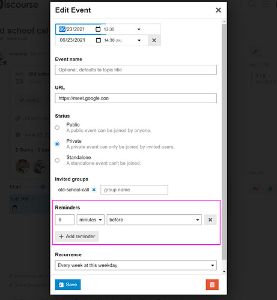
Task: Expand the minutes unit dropdown
Action: 91,220
